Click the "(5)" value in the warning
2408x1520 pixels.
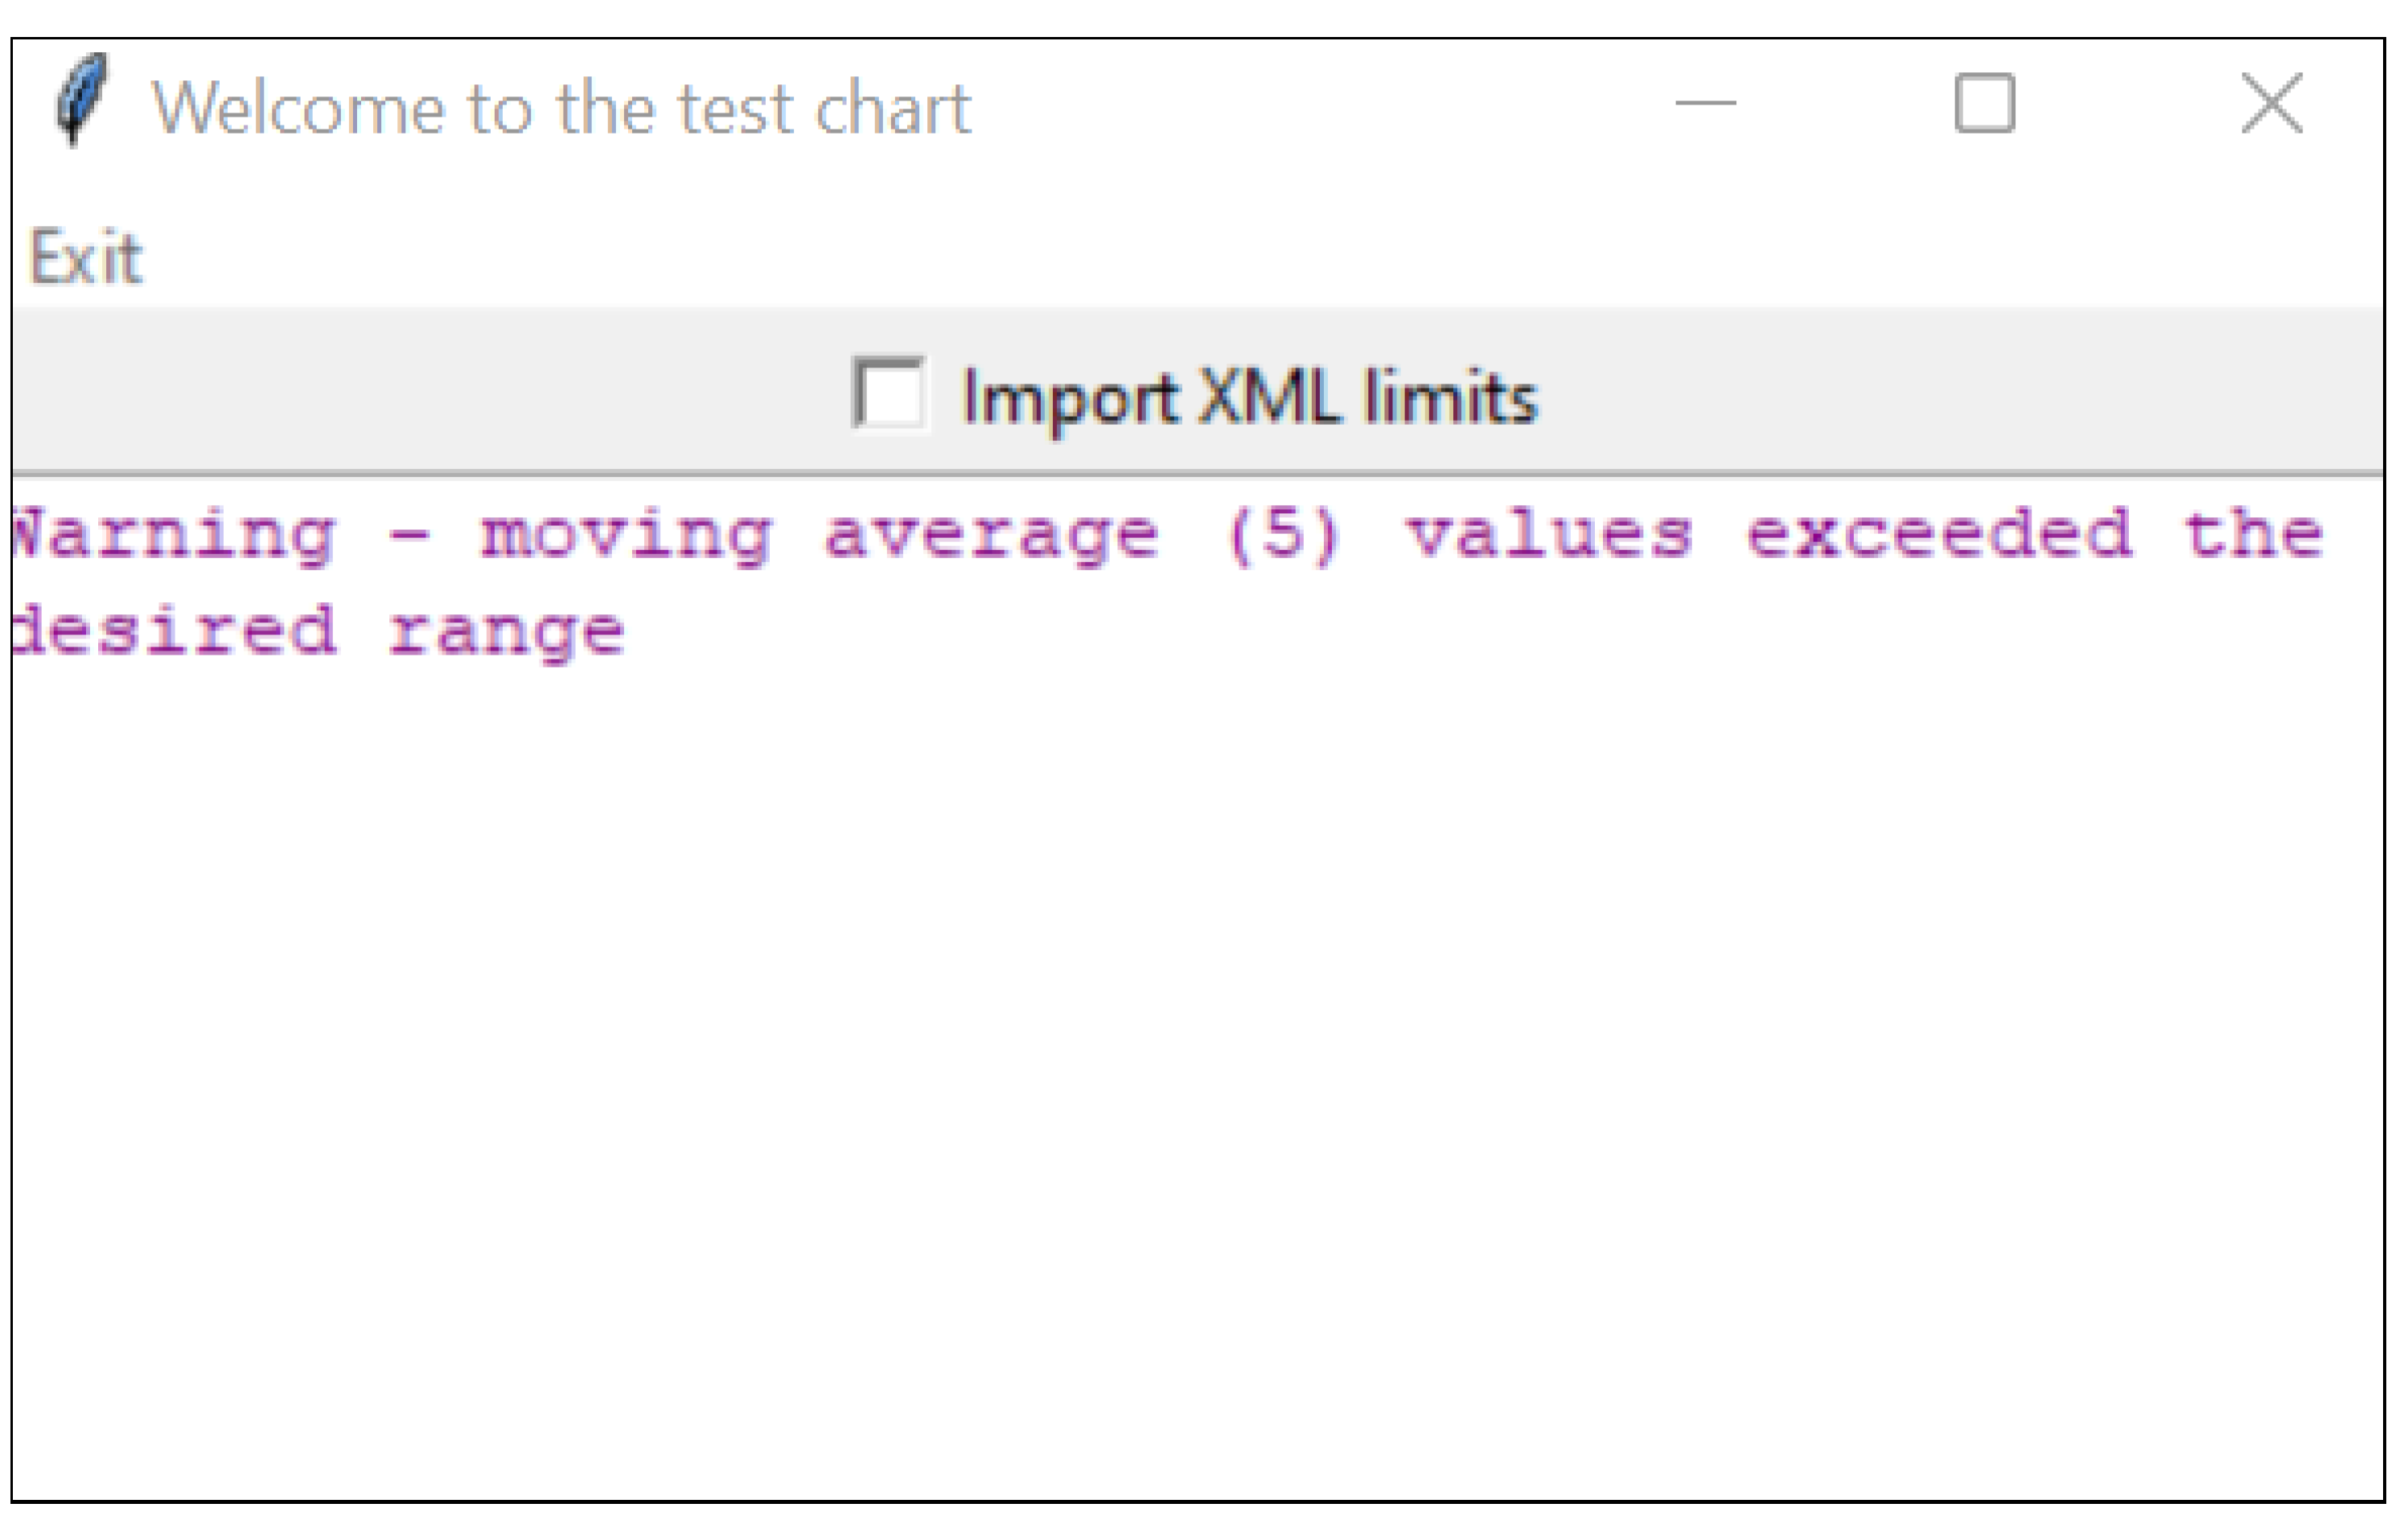point(1282,533)
